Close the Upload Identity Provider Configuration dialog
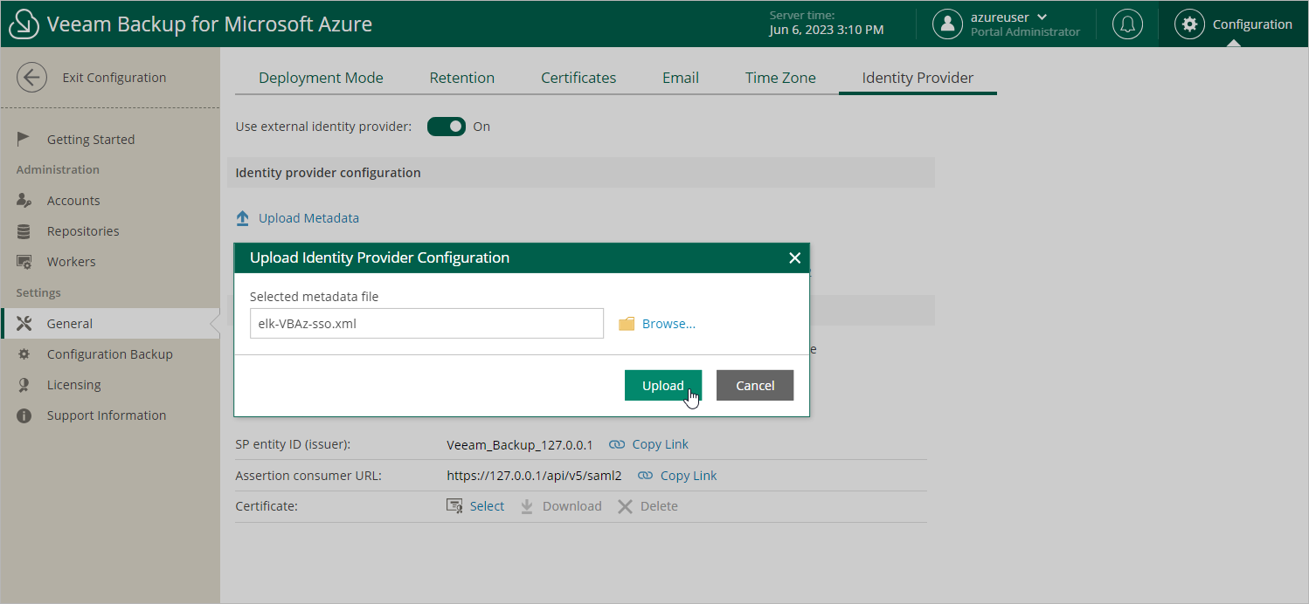1309x604 pixels. click(794, 258)
